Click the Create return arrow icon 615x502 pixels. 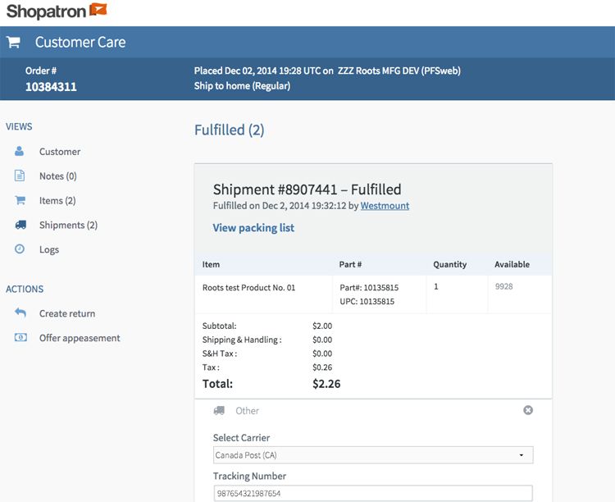tap(20, 313)
